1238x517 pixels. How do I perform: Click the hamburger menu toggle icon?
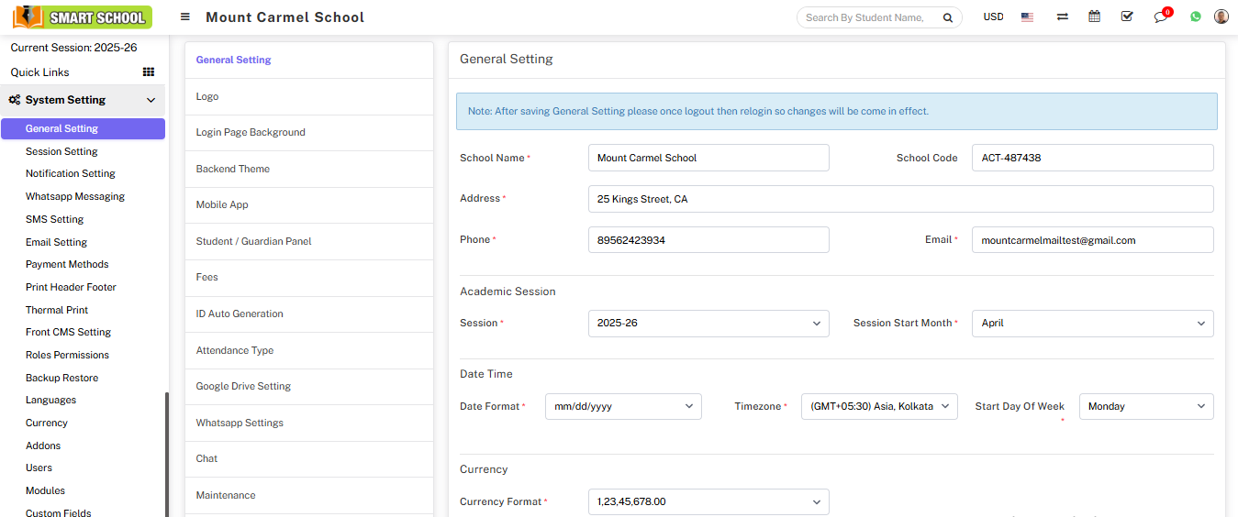point(185,17)
